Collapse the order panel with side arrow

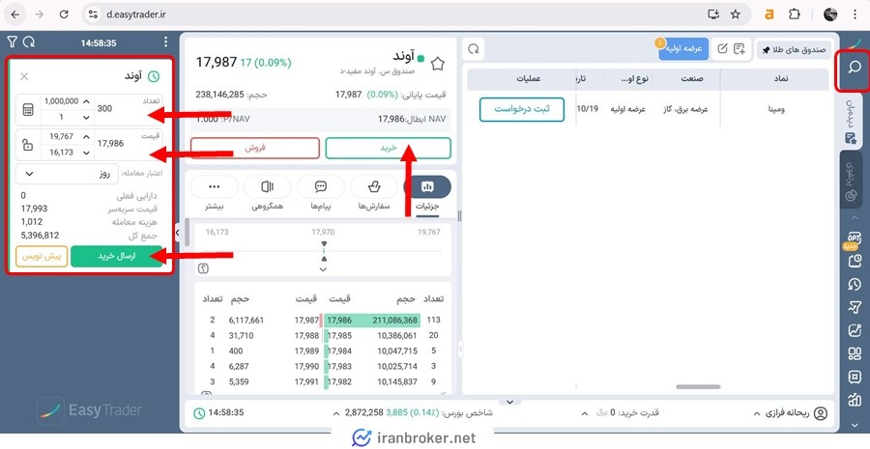point(178,233)
